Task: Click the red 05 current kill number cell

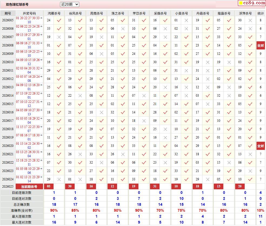Action: point(49,186)
